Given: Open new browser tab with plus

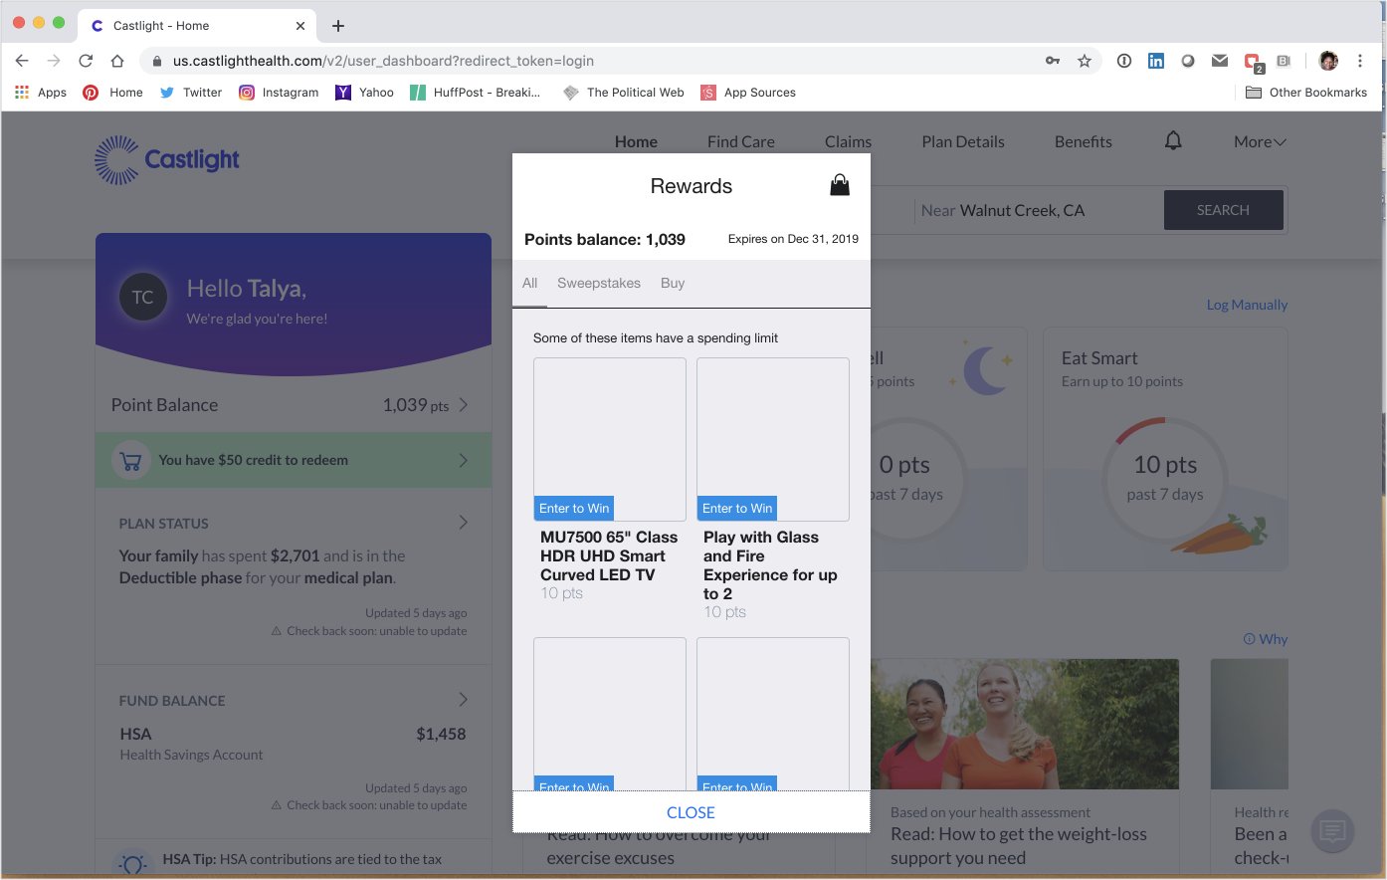Looking at the screenshot, I should (338, 26).
